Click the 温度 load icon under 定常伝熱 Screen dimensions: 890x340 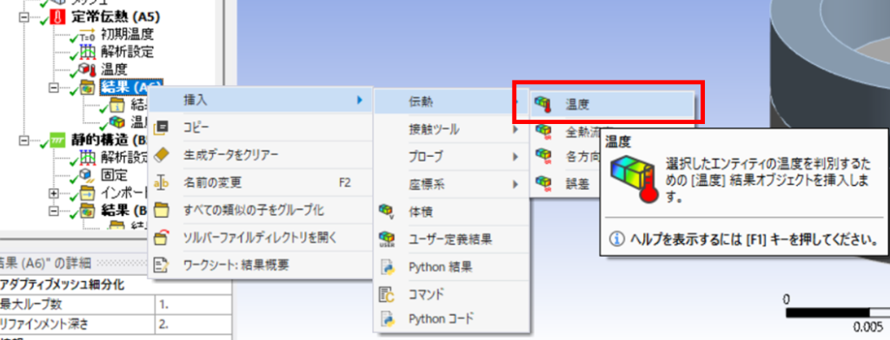coord(88,70)
